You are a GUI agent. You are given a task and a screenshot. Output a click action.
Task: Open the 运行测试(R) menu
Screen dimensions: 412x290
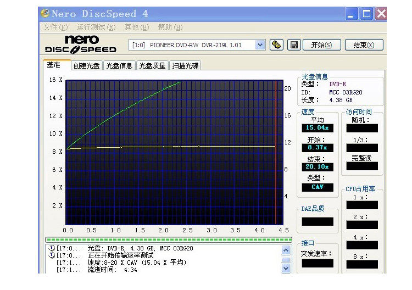(x=96, y=27)
